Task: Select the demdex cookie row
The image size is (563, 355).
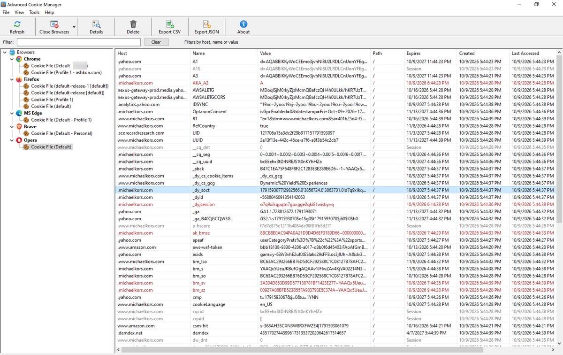Action: (335, 333)
